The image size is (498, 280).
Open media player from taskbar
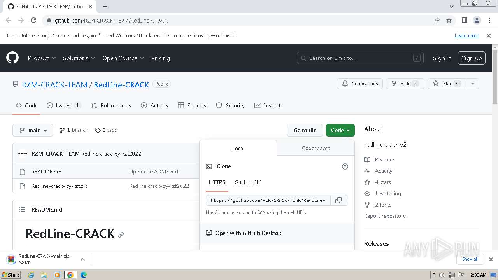coord(57,275)
